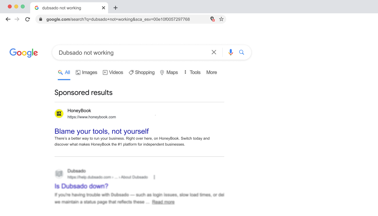Select the All search tab

tap(64, 72)
